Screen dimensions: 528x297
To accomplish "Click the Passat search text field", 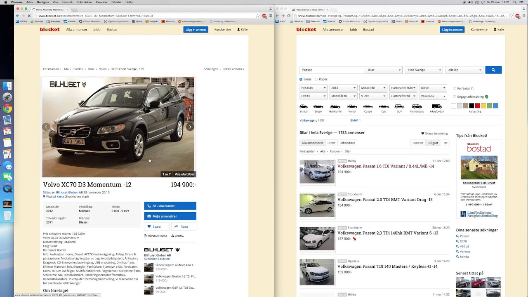I will coord(332,70).
